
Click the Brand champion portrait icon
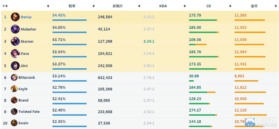14,100
